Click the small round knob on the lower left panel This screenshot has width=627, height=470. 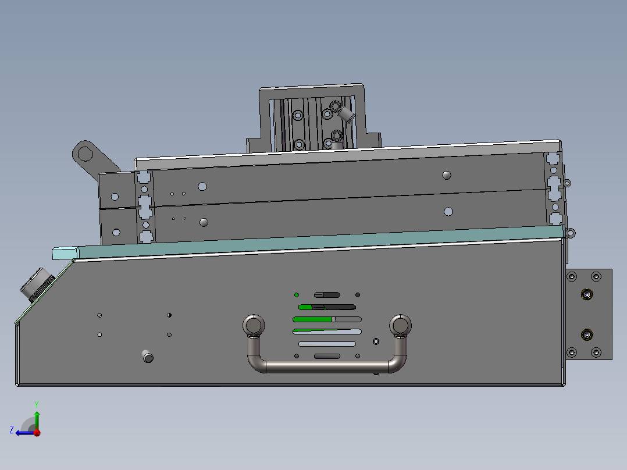click(x=147, y=357)
